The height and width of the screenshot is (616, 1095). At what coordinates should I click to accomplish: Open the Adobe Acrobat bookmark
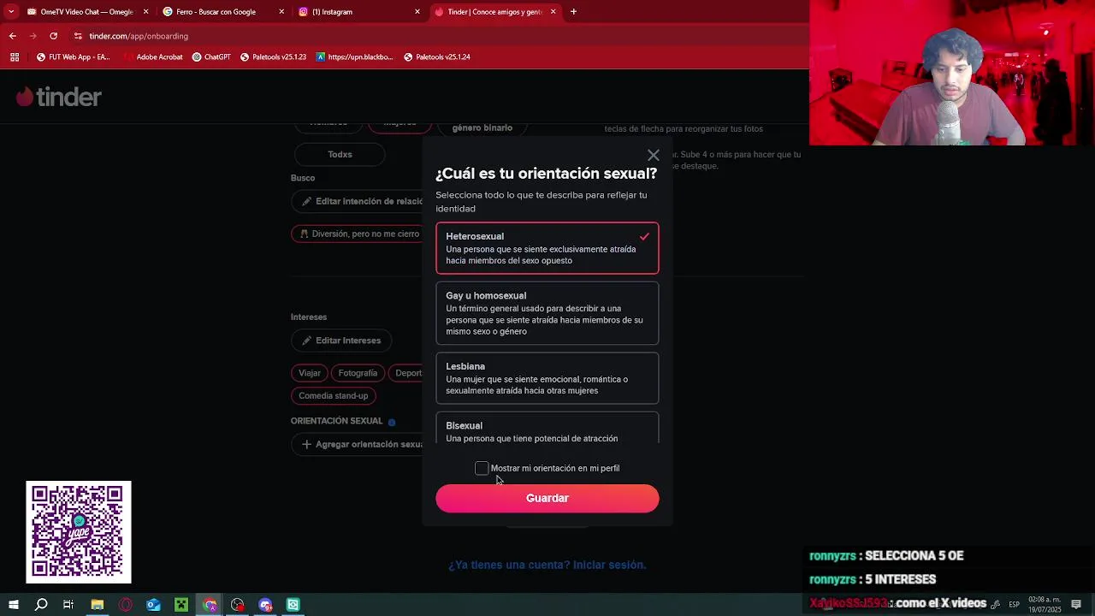tap(153, 57)
